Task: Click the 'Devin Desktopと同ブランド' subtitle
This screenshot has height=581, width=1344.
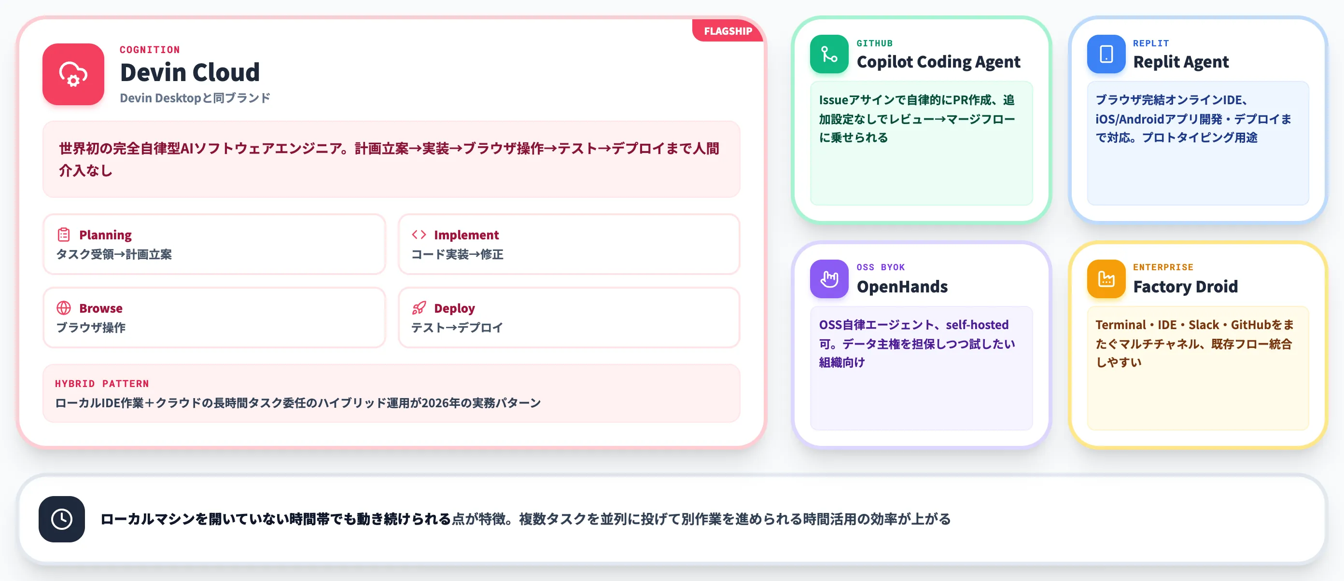Action: click(x=195, y=98)
